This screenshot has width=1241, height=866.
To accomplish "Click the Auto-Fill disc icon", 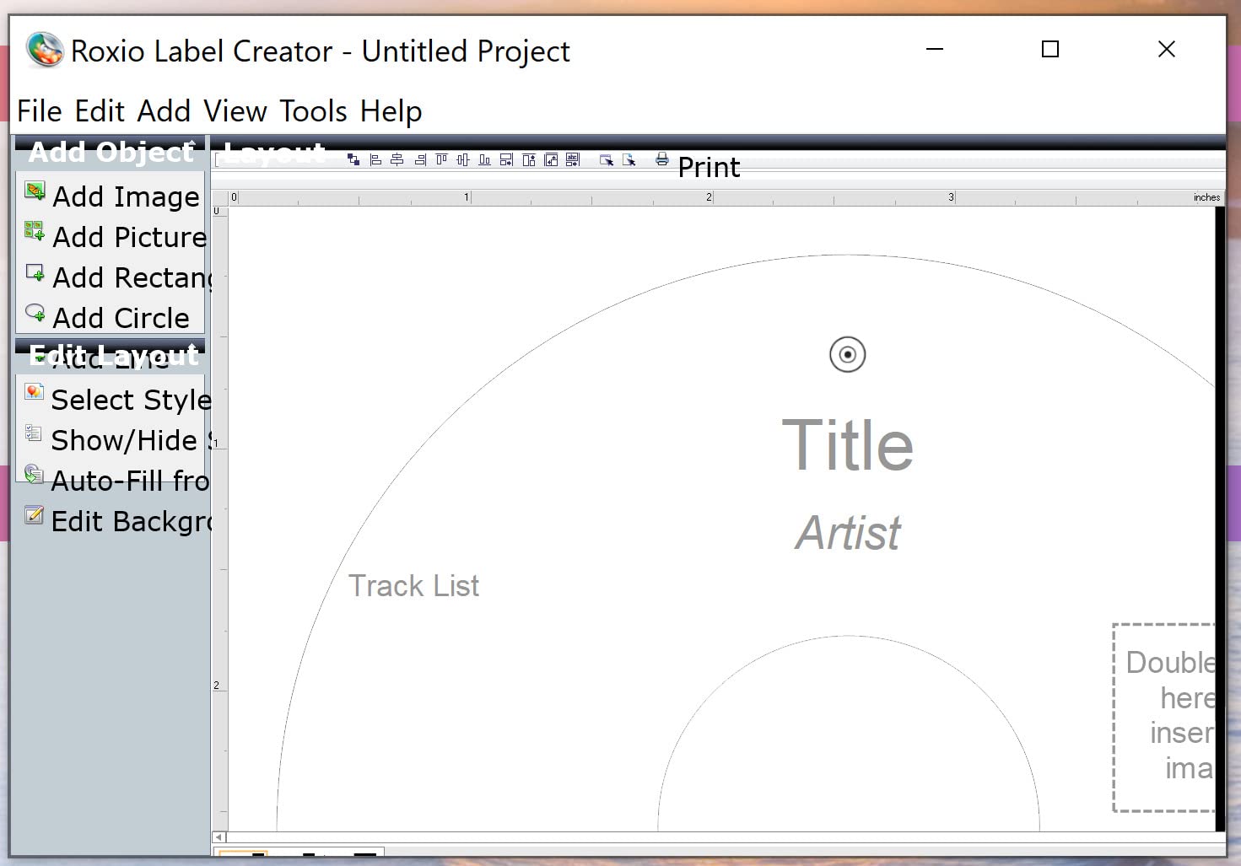I will coord(34,474).
